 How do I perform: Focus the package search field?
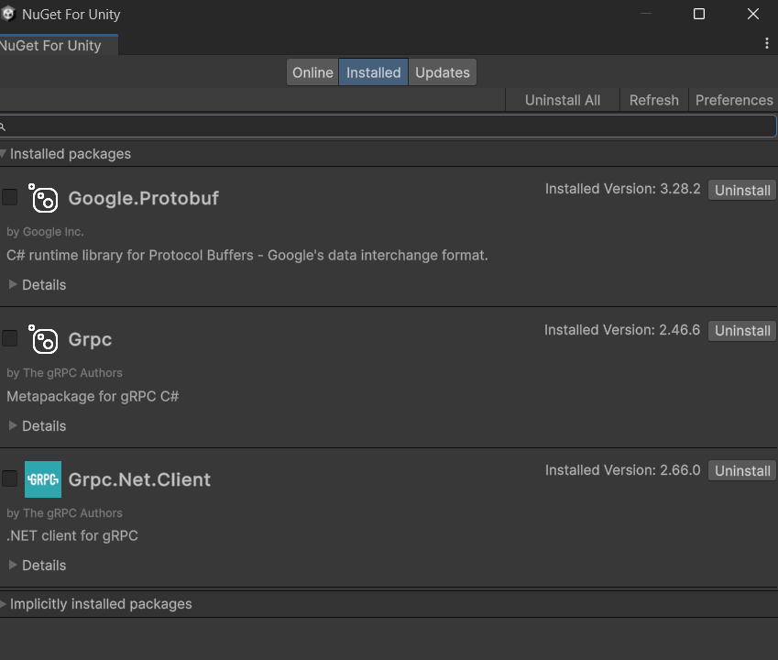pos(389,126)
